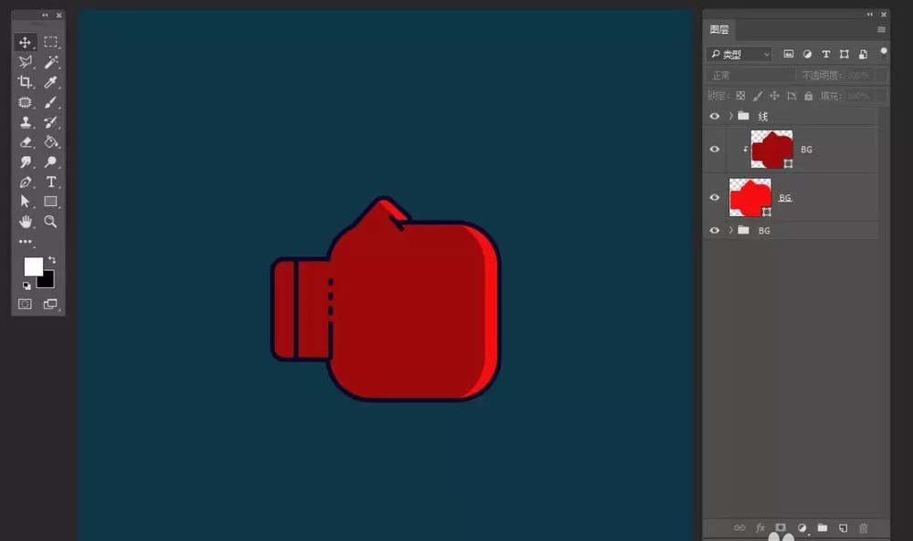Select the Paint Bucket tool
Screen dimensions: 913x541
pyautogui.click(x=50, y=142)
